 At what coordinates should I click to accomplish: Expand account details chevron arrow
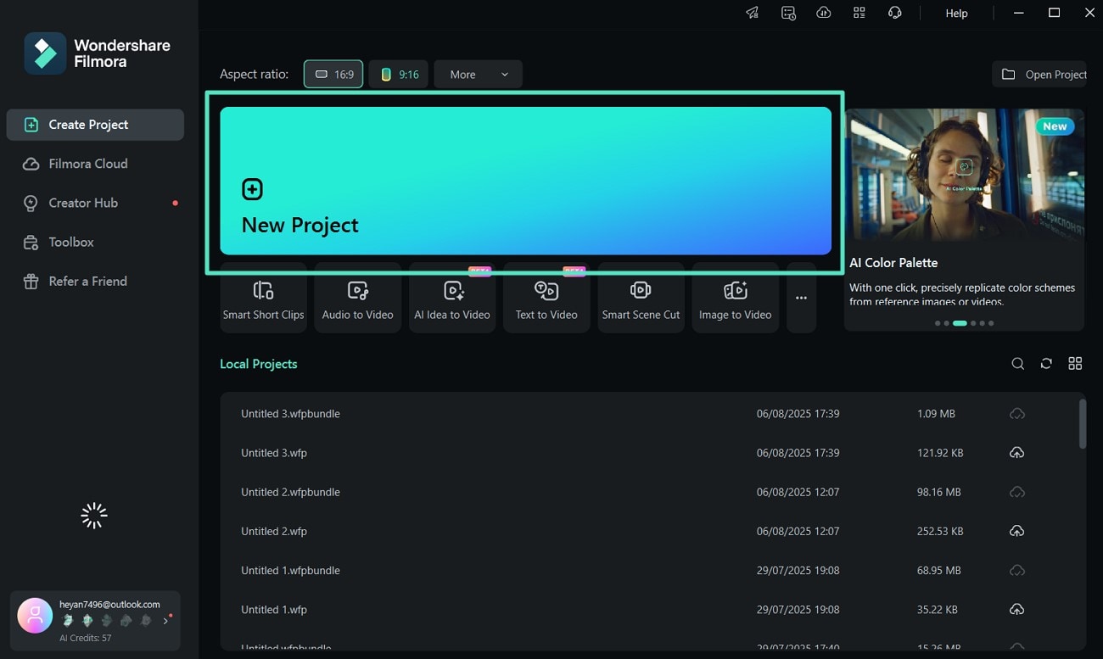[x=165, y=621]
